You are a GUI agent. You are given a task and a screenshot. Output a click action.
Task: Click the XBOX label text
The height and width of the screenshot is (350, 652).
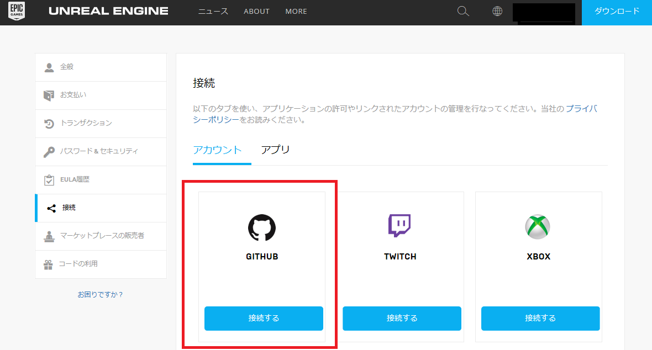[x=539, y=257]
